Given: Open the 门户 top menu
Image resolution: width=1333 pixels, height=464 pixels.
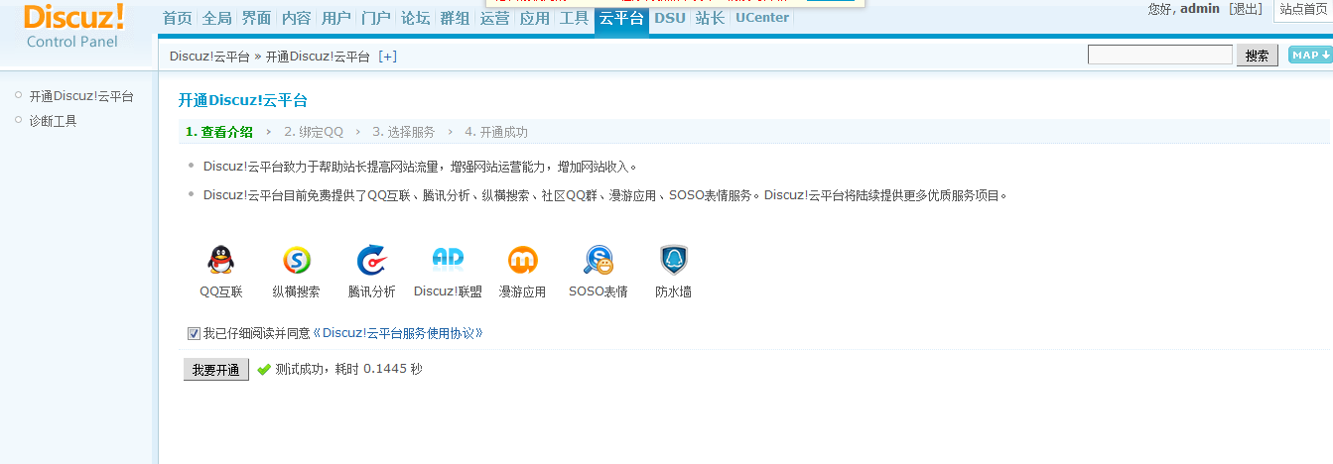Looking at the screenshot, I should click(375, 18).
